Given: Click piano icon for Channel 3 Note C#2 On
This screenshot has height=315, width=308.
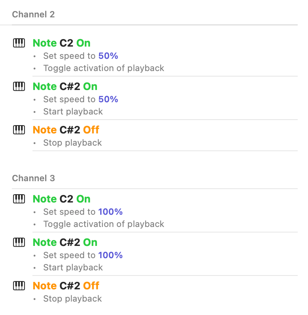Looking at the screenshot, I should (x=19, y=242).
